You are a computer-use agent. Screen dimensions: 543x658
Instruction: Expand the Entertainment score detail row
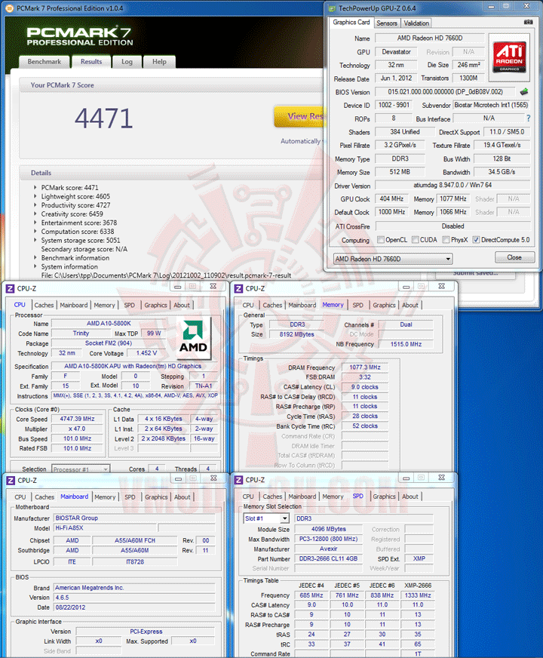[35, 223]
